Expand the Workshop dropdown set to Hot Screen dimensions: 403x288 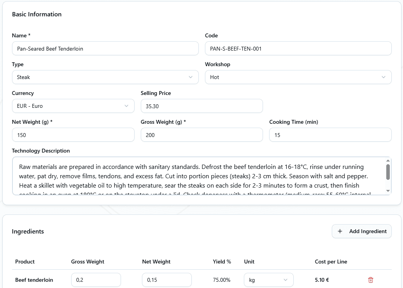point(298,77)
